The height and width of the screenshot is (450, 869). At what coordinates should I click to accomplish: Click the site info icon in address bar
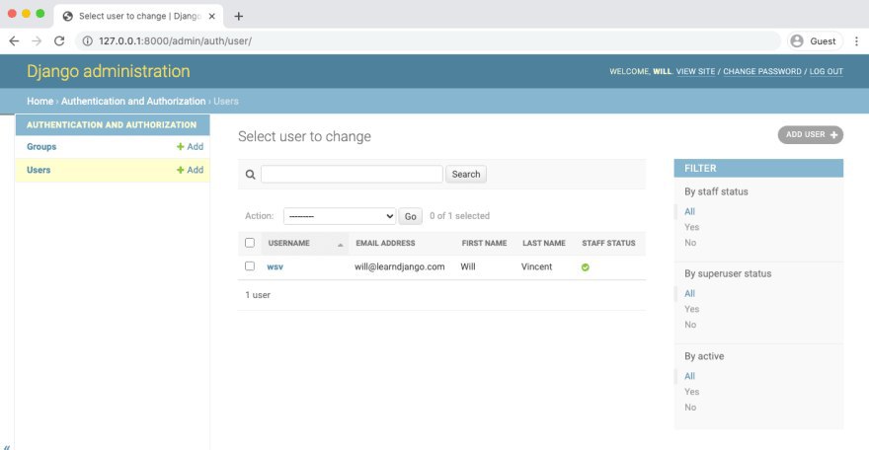[88, 41]
